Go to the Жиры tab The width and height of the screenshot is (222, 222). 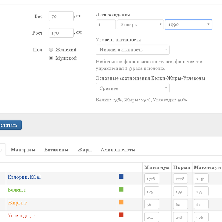pos(85,150)
